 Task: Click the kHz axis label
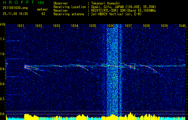point(3,24)
